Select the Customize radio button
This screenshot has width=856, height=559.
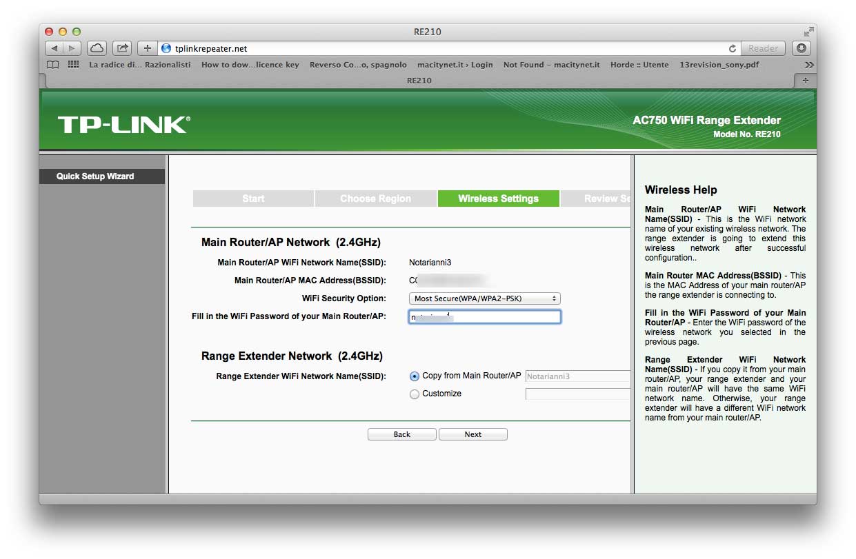point(415,394)
